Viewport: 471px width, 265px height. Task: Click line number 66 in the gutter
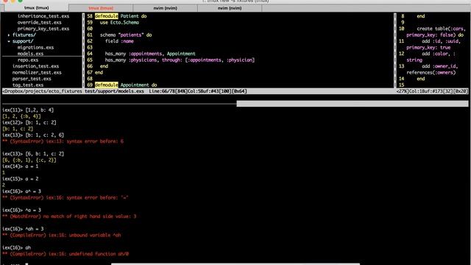click(90, 66)
